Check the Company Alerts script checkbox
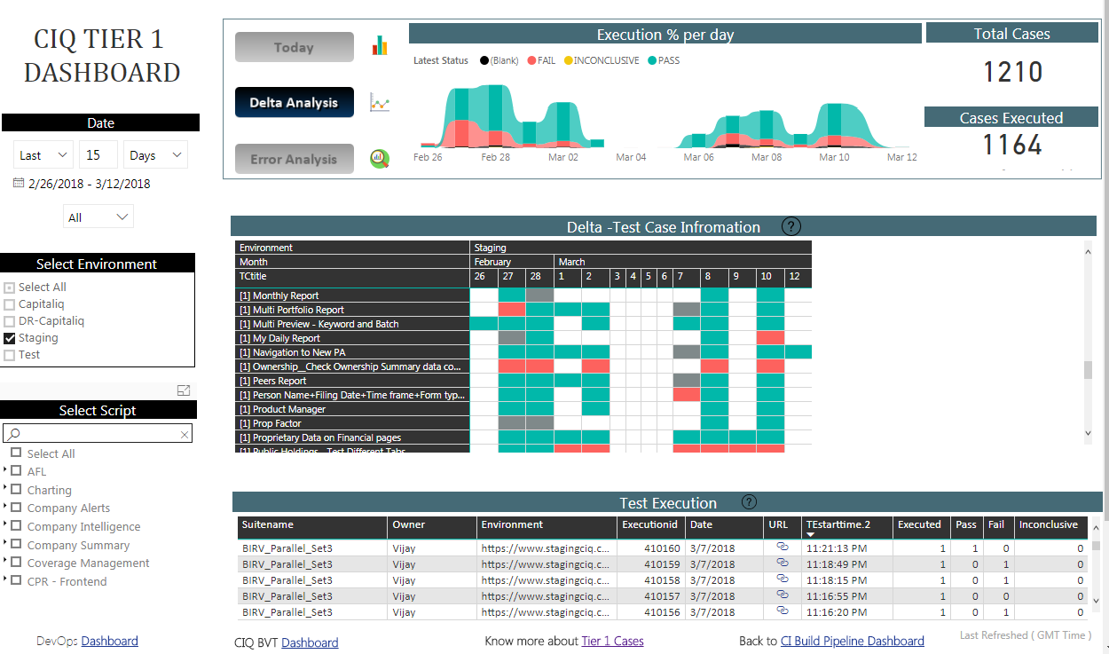The width and height of the screenshot is (1109, 654). point(16,508)
